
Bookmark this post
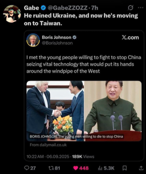click(125, 168)
